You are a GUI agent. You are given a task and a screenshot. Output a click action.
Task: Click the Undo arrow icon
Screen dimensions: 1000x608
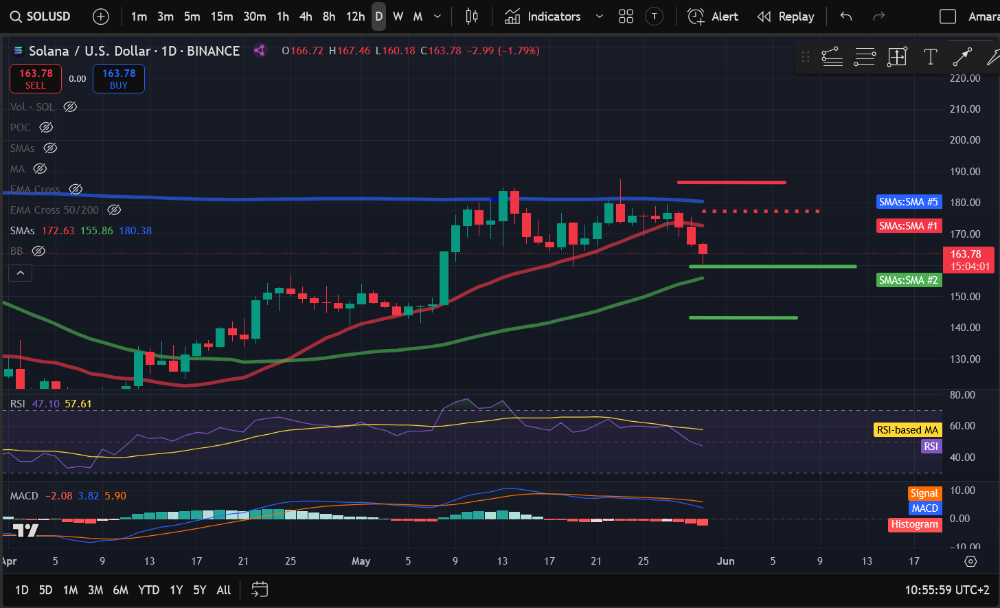[x=846, y=16]
